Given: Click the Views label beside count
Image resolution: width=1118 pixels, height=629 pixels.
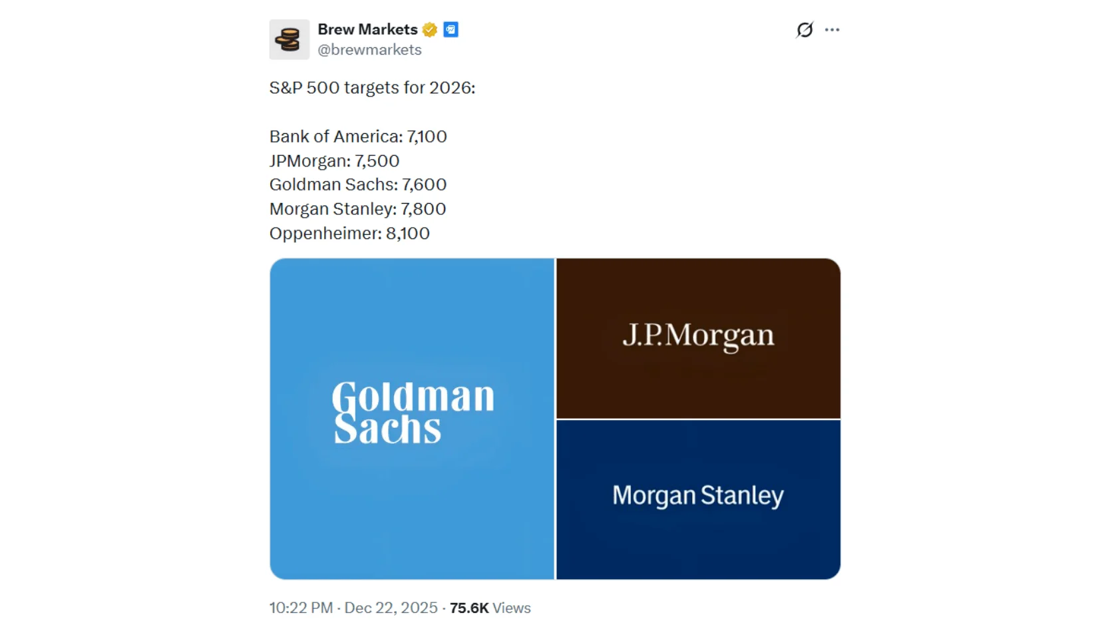Looking at the screenshot, I should point(512,608).
